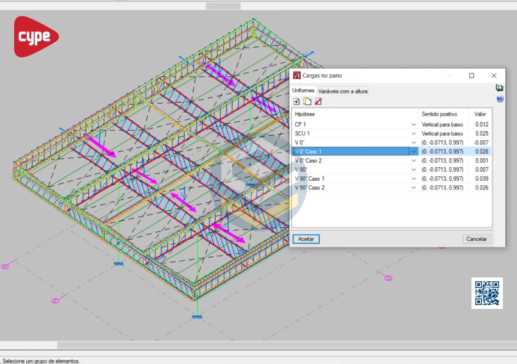Click the delete load row icon
The width and height of the screenshot is (517, 364).
pyautogui.click(x=318, y=102)
